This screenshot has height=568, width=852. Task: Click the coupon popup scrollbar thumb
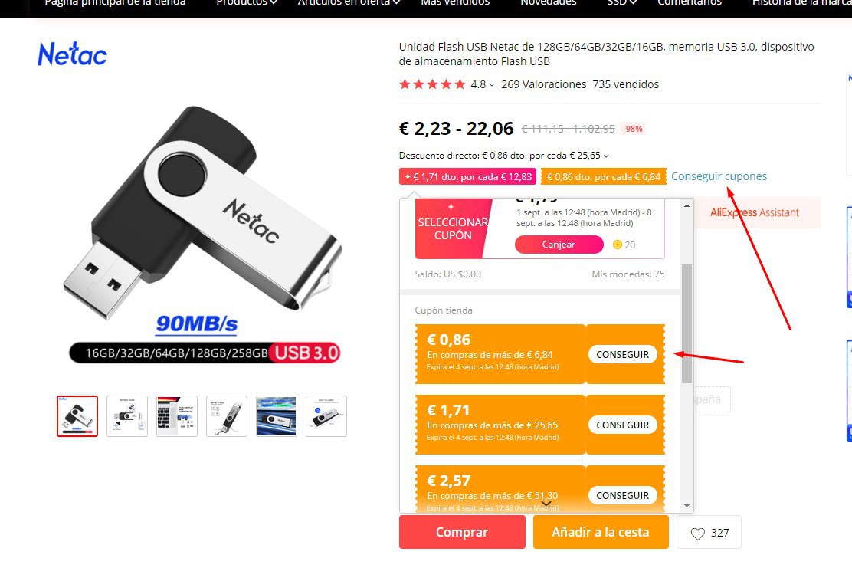point(687,323)
